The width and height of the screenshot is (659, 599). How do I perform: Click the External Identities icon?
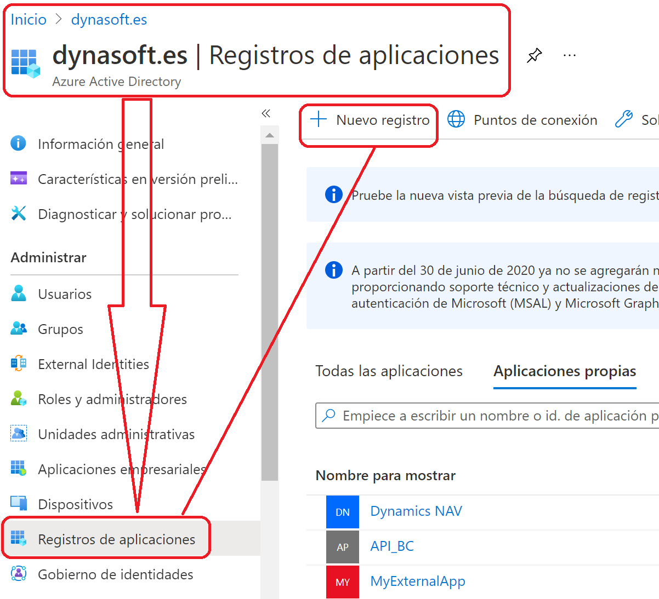click(19, 364)
